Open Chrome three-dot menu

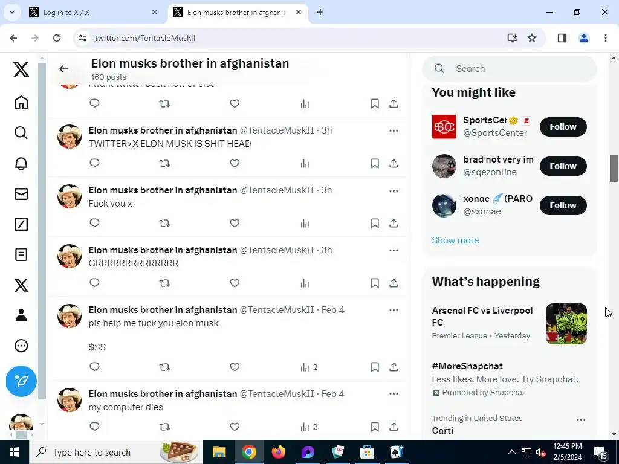pos(605,38)
